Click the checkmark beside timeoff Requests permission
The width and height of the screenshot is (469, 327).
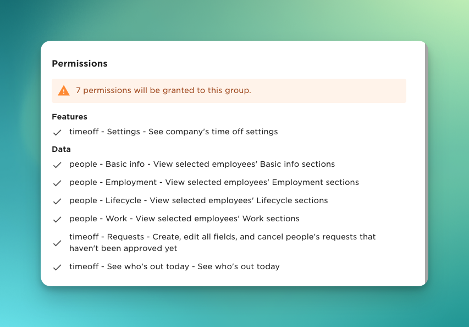coord(57,243)
